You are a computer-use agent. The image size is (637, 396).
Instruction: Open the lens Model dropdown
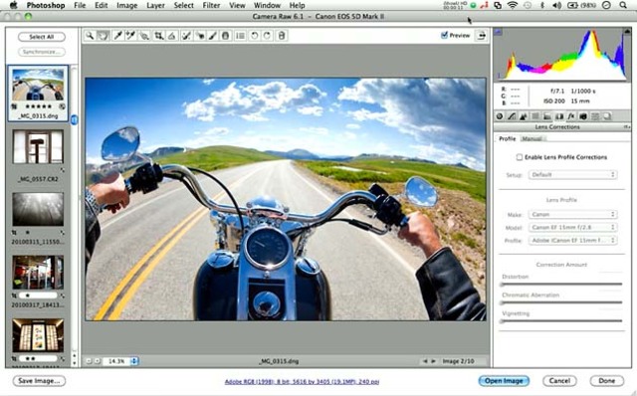572,227
